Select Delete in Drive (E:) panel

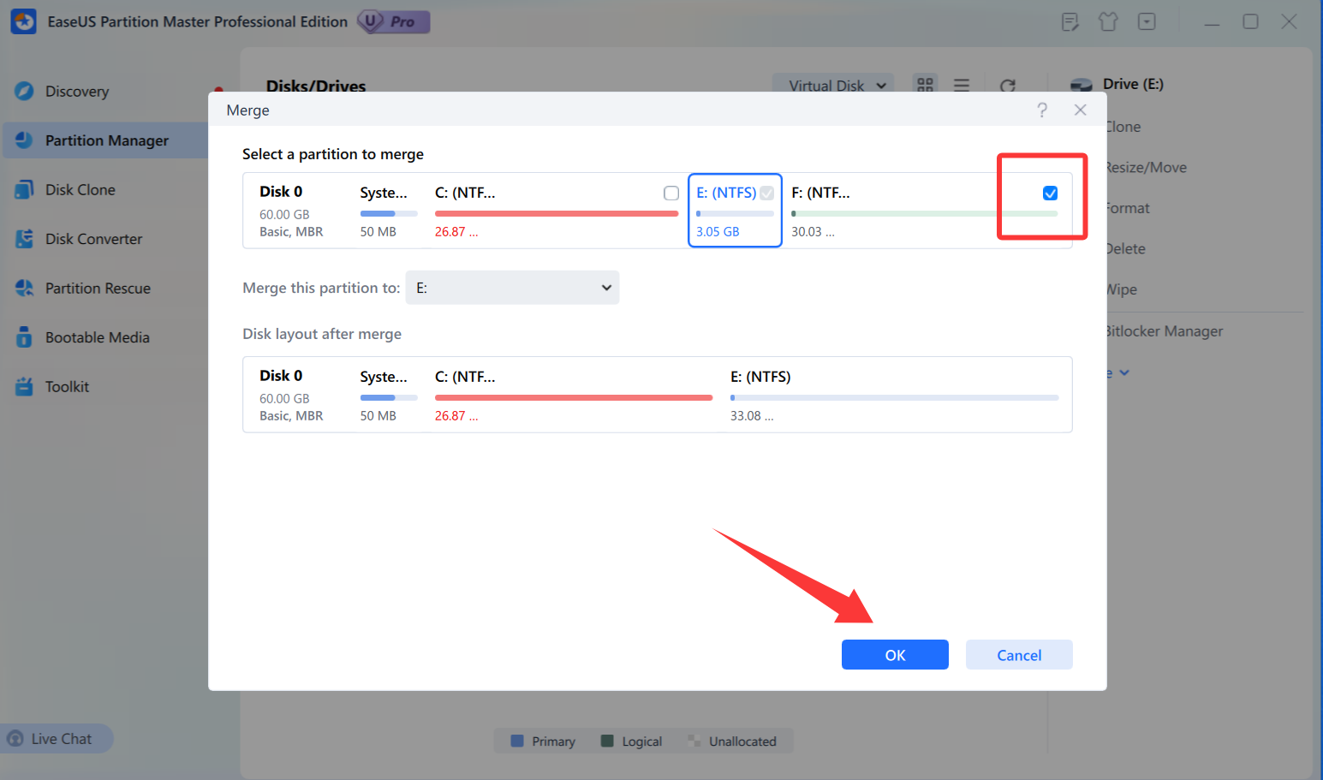(x=1124, y=249)
